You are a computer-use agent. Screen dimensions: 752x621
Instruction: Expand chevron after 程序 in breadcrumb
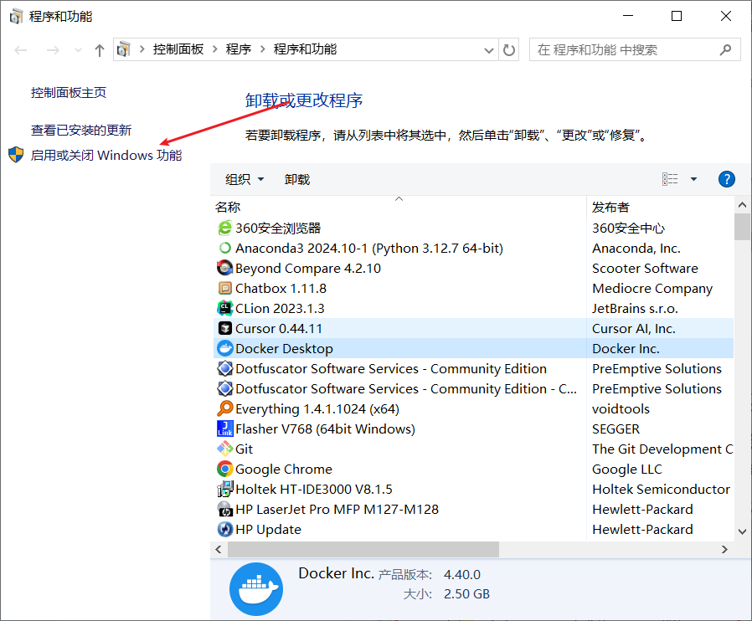[x=263, y=49]
